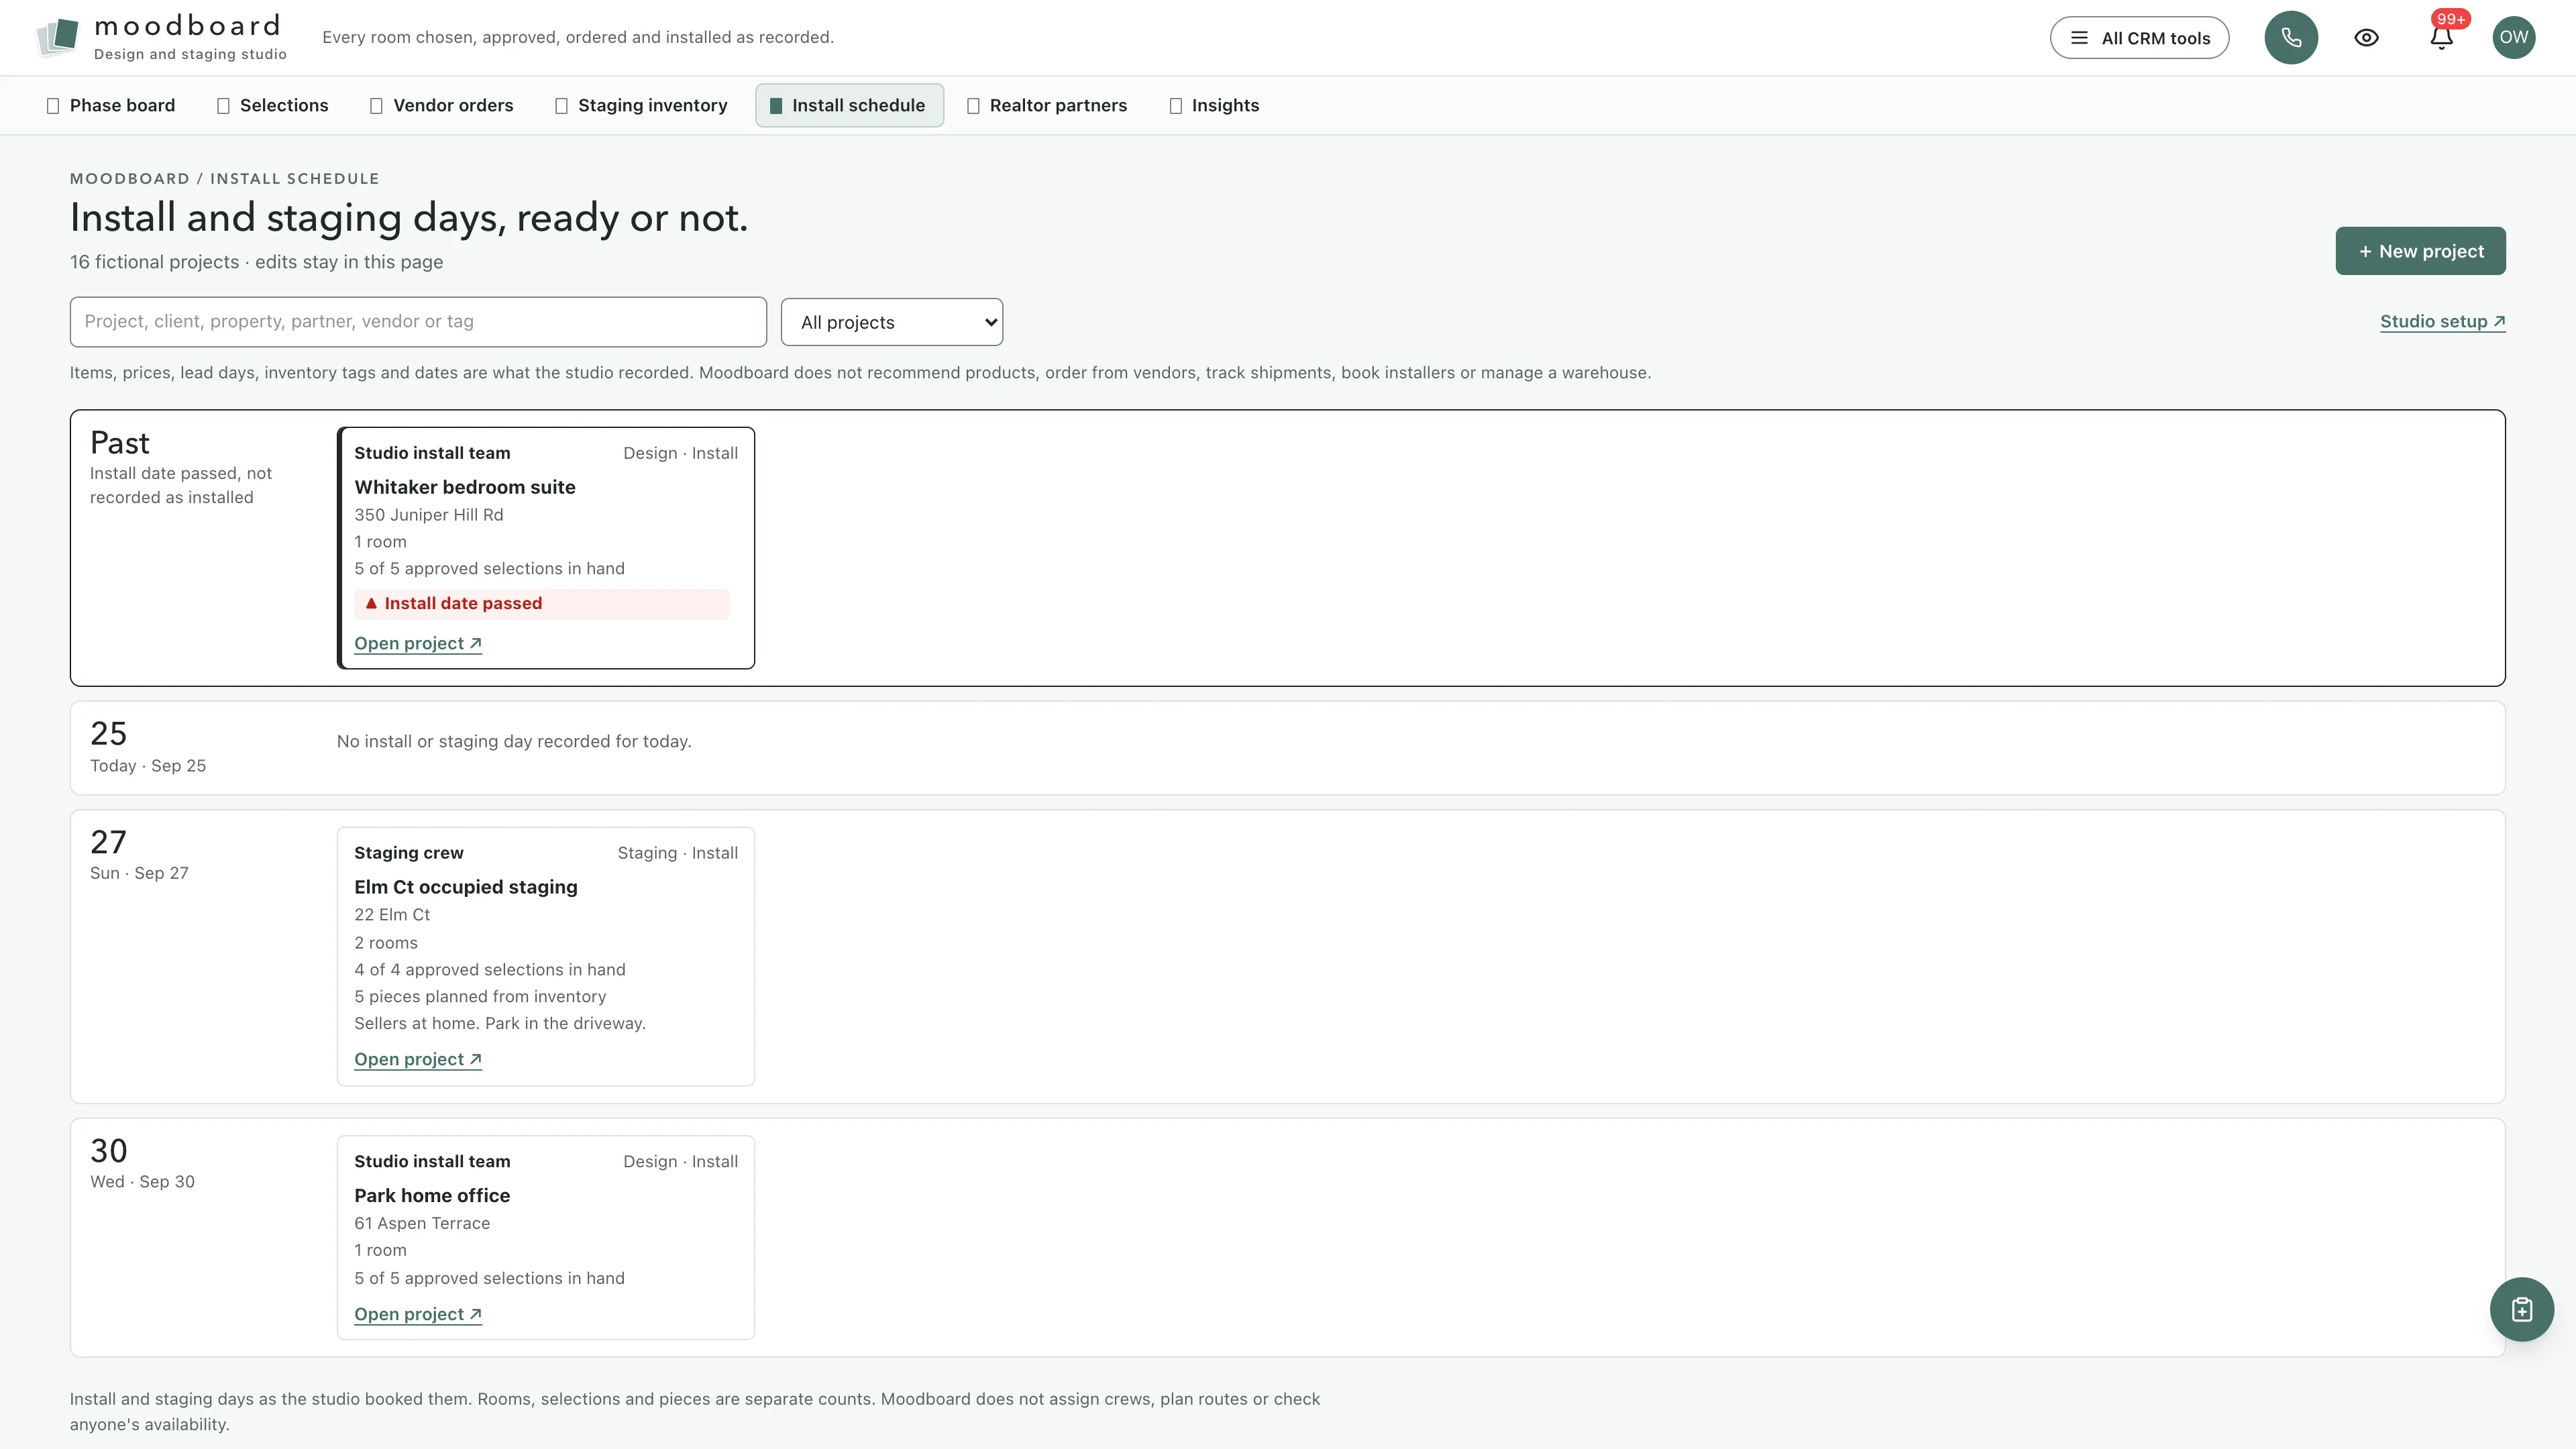View the Insights tab

pyautogui.click(x=1214, y=105)
